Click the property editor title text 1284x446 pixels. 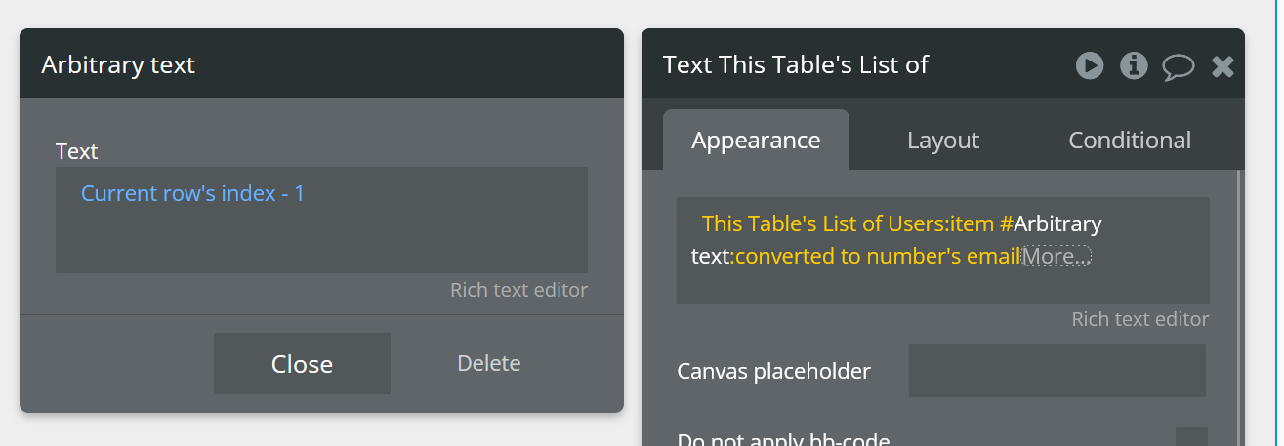tap(795, 65)
